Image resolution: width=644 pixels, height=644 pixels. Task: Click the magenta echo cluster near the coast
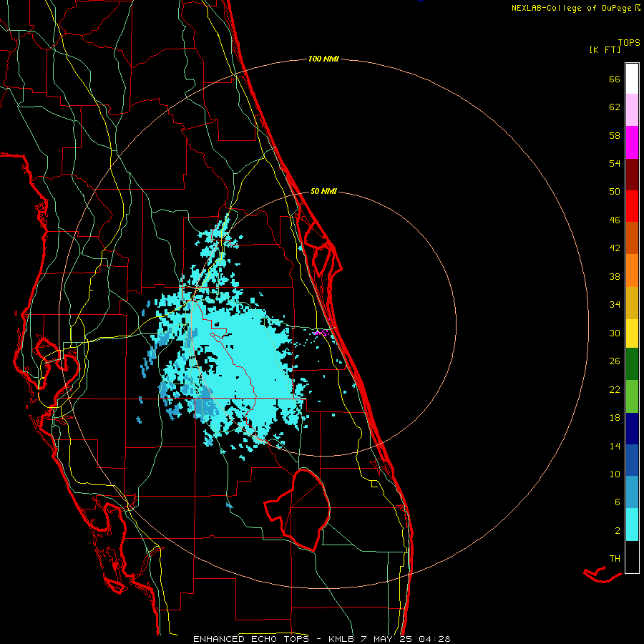321,333
